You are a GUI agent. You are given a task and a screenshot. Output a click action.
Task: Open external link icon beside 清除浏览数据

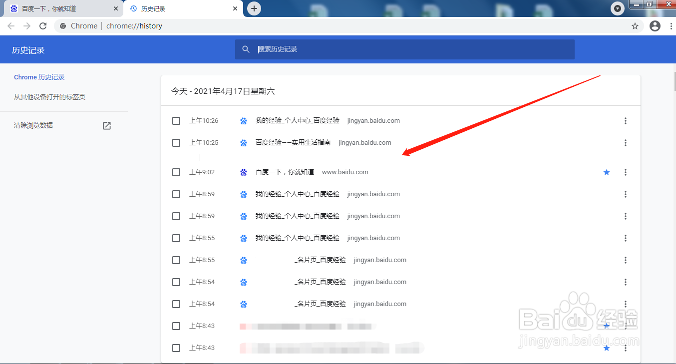107,126
